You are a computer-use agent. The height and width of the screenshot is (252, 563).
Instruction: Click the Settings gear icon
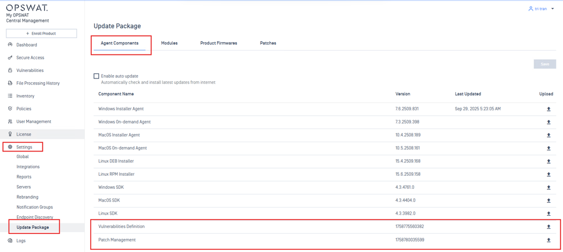point(10,147)
